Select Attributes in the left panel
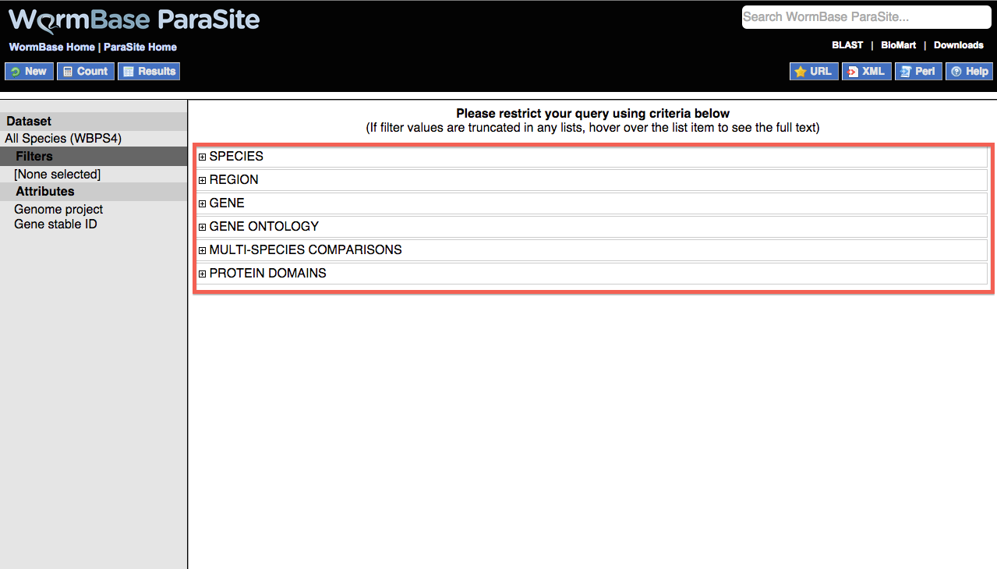 point(45,192)
